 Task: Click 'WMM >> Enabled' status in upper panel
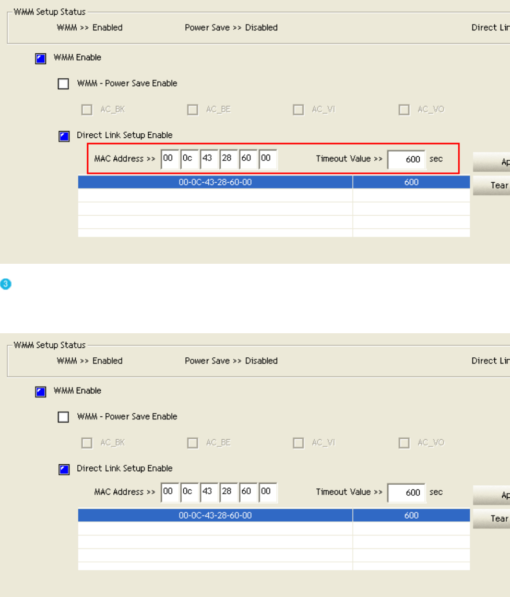pyautogui.click(x=89, y=28)
